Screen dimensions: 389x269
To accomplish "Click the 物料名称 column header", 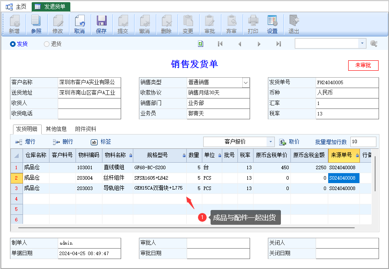I will [118, 155].
